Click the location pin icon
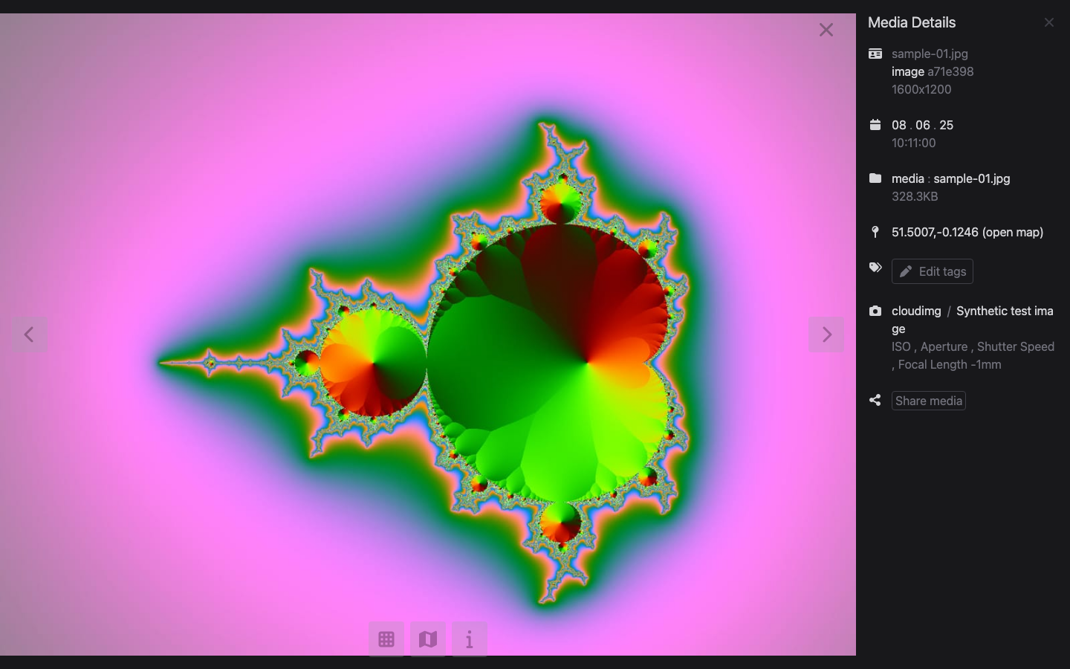The height and width of the screenshot is (669, 1070). [x=875, y=232]
